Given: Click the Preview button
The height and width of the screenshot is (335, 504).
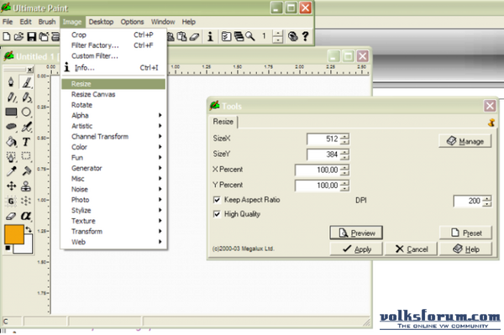Looking at the screenshot, I should (x=356, y=233).
